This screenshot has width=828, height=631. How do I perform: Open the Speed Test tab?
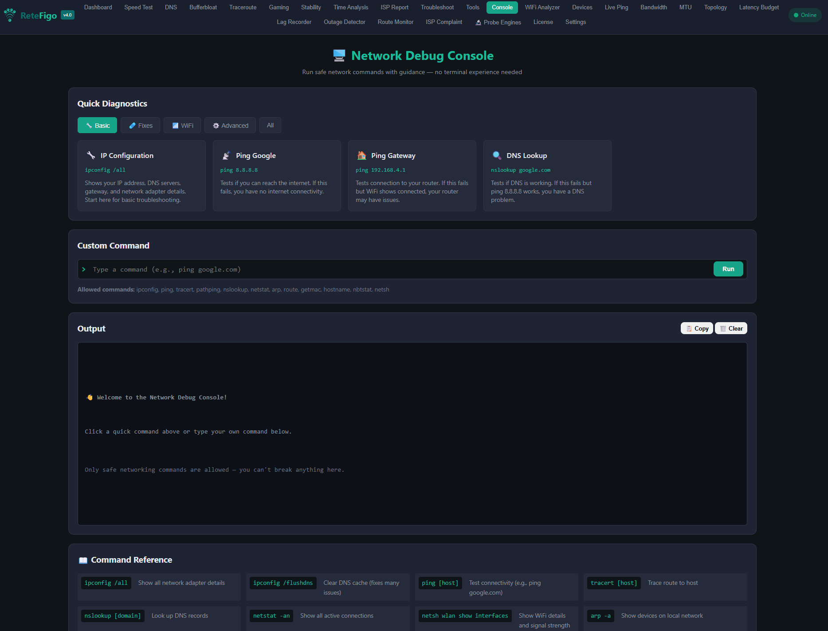(138, 7)
